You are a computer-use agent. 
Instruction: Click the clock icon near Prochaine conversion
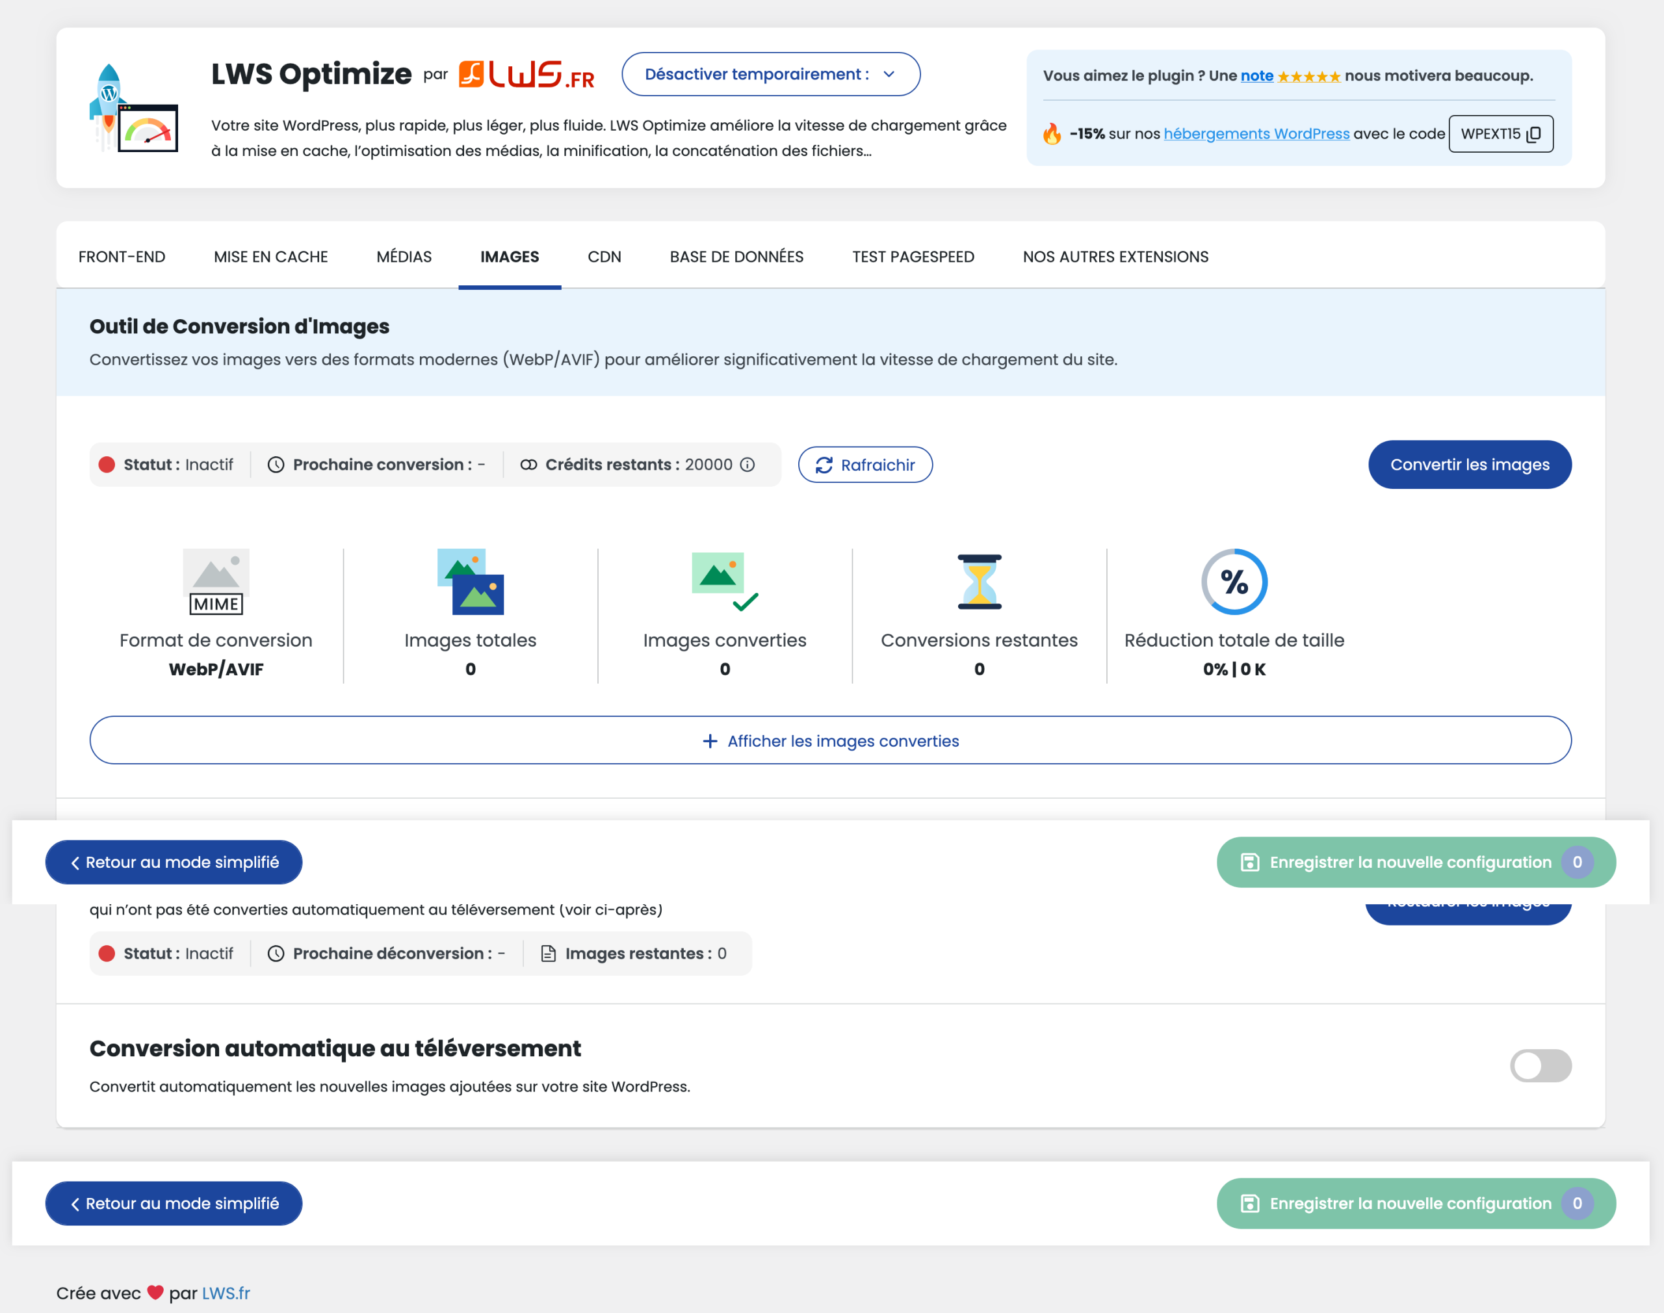[276, 464]
